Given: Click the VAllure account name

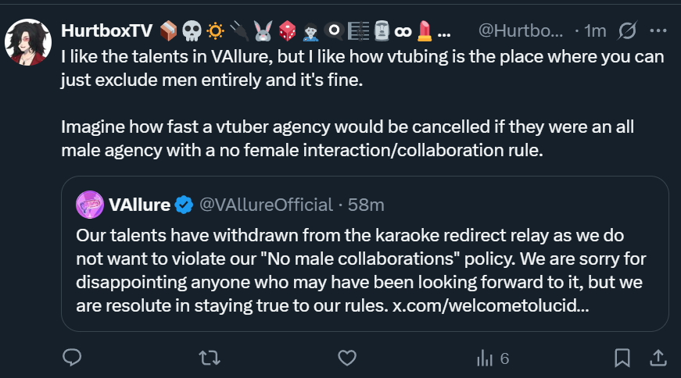Looking at the screenshot, I should pos(139,205).
